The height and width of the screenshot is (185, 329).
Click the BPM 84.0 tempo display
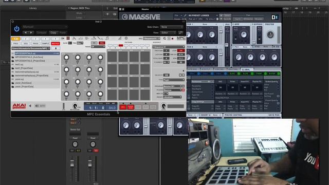112,108
